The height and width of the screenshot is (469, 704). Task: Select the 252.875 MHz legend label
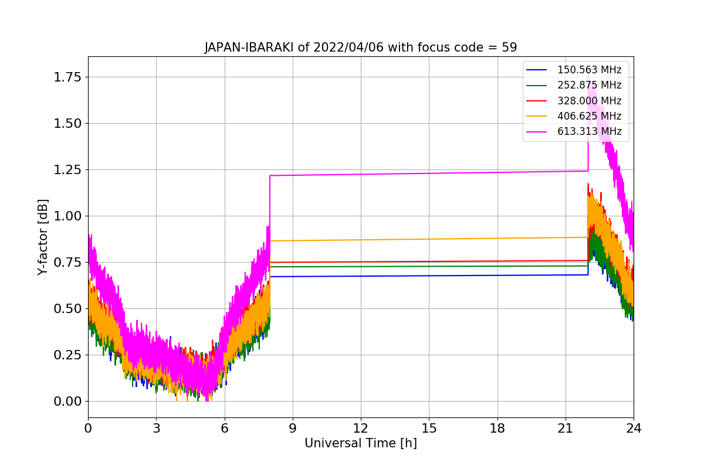coord(590,85)
